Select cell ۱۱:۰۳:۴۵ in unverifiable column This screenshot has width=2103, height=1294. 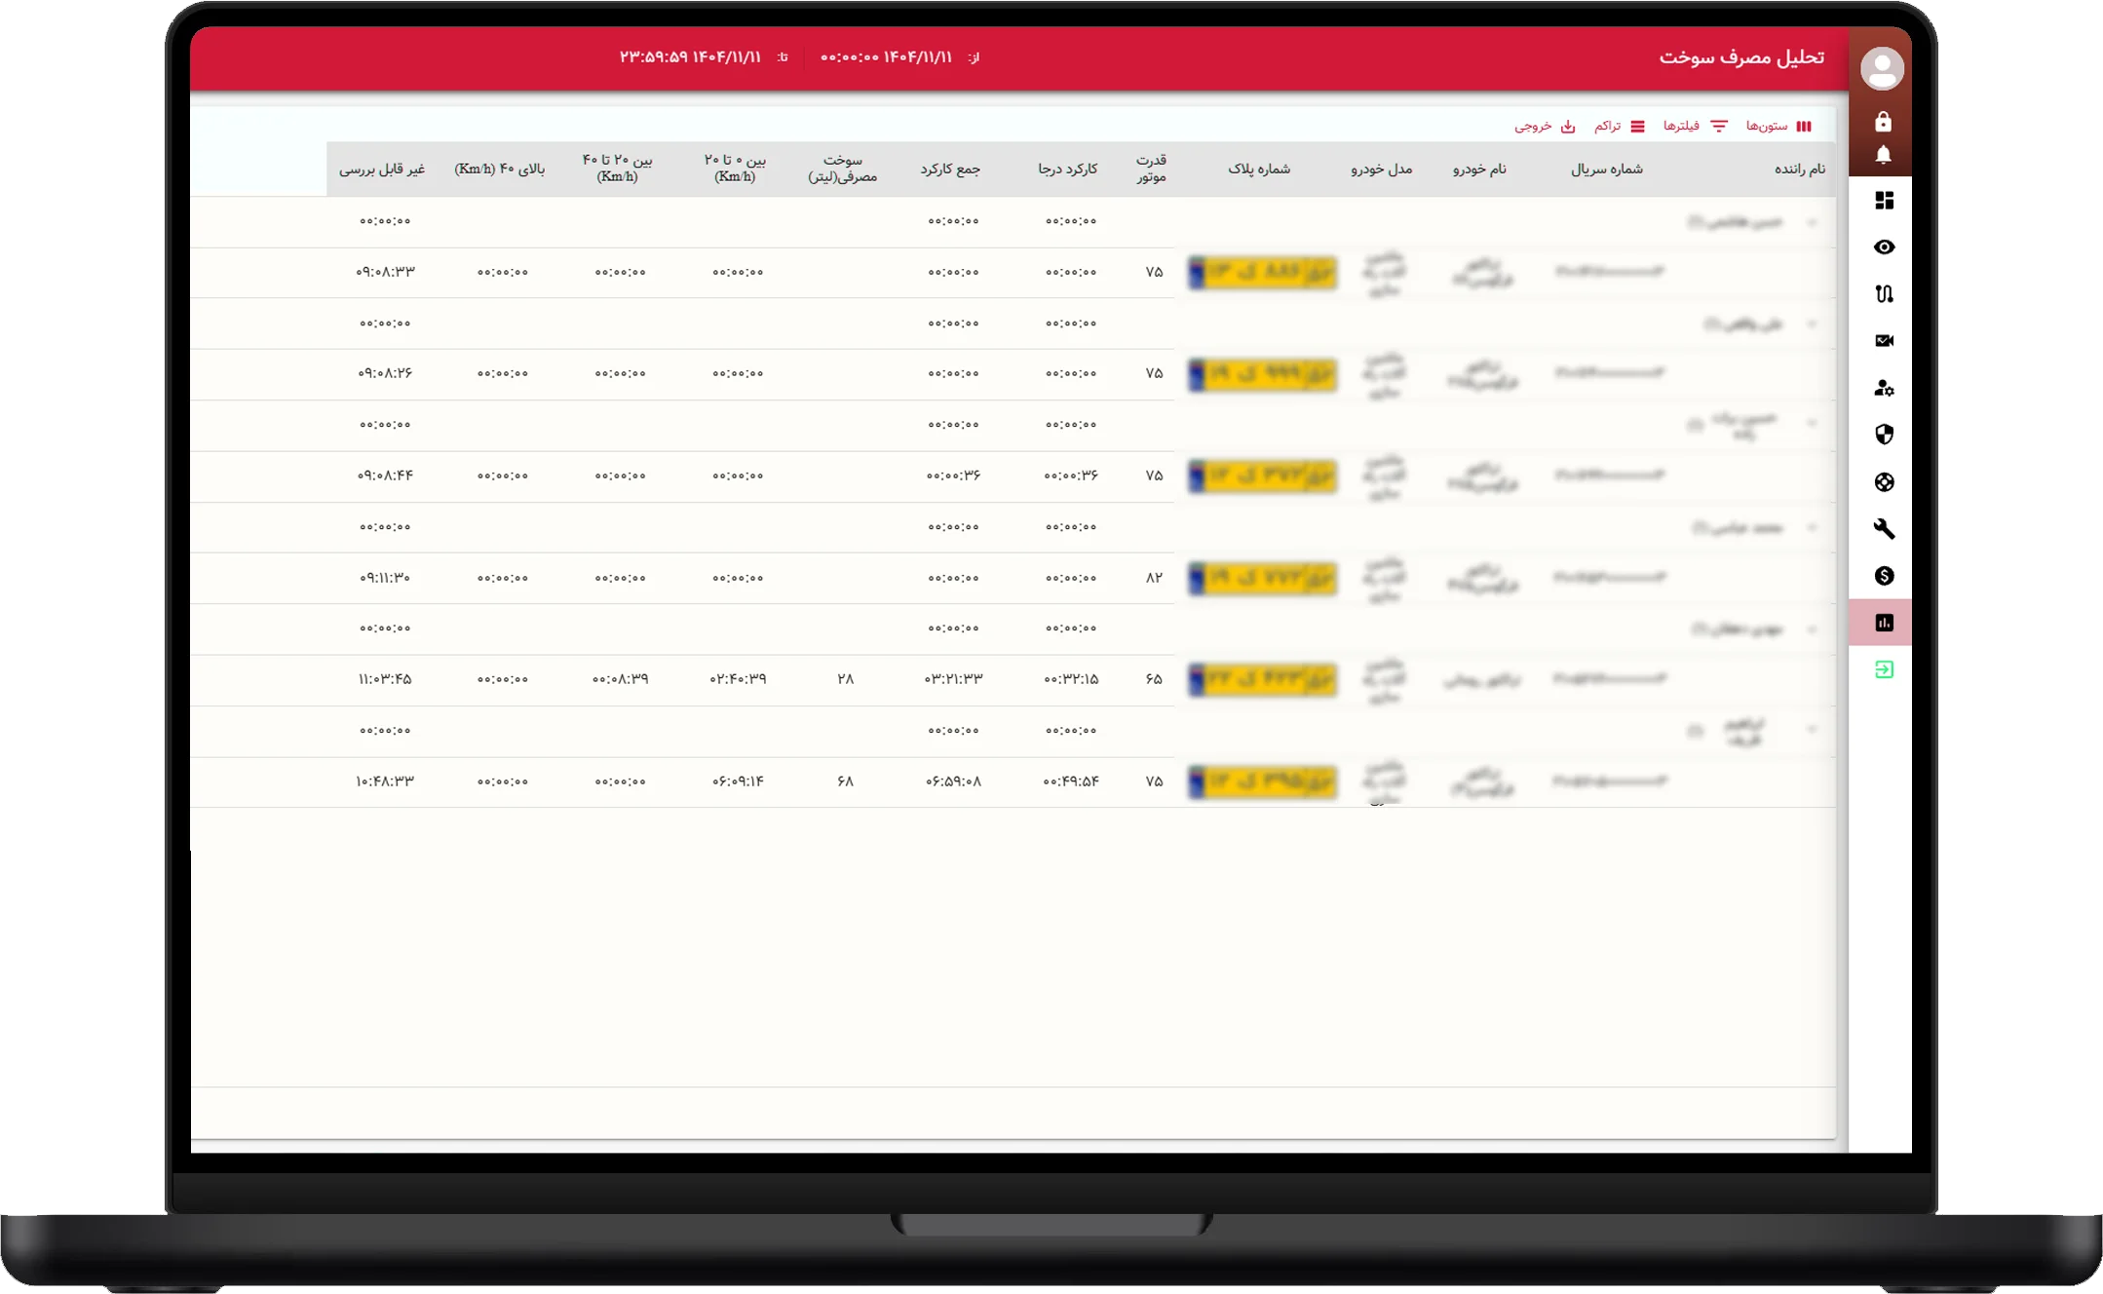click(x=385, y=679)
